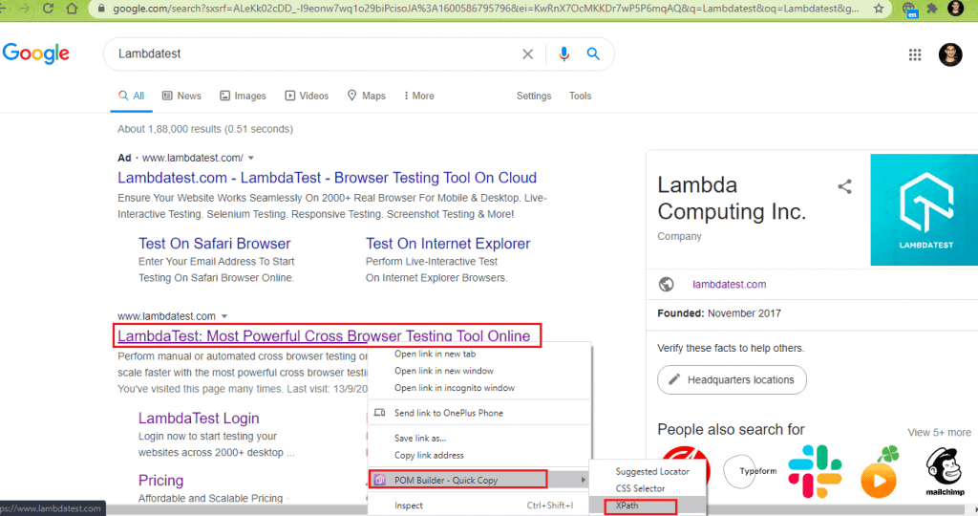The width and height of the screenshot is (978, 516).
Task: Click the Founded label in the panel
Action: [680, 313]
